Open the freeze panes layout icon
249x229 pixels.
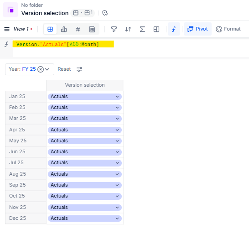156,29
